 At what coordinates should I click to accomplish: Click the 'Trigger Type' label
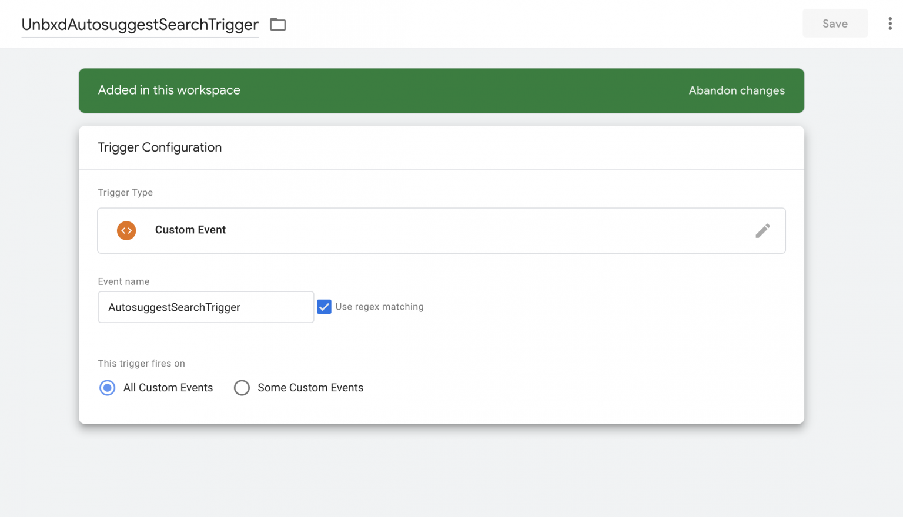pos(125,192)
